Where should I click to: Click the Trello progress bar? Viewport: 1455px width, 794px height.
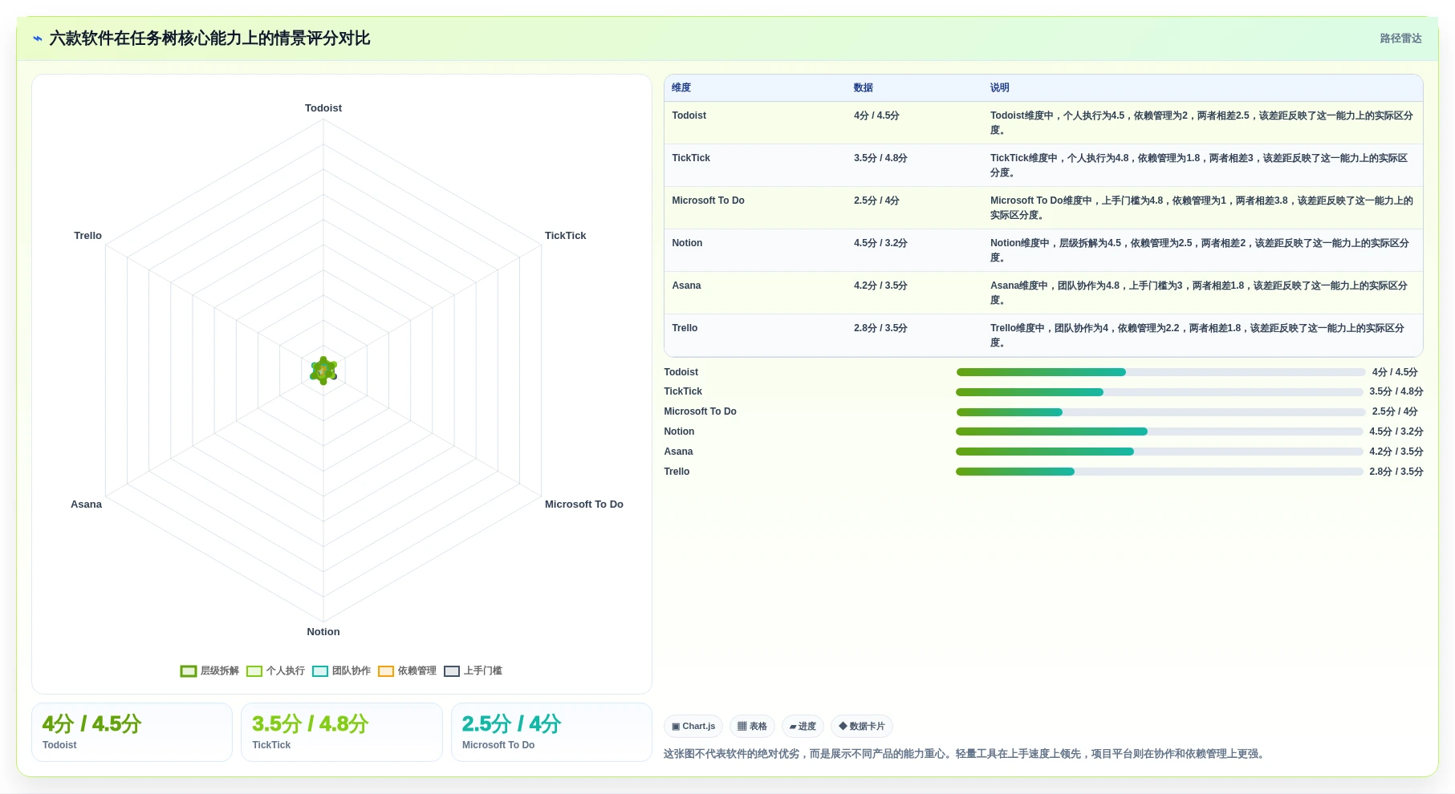[1159, 472]
